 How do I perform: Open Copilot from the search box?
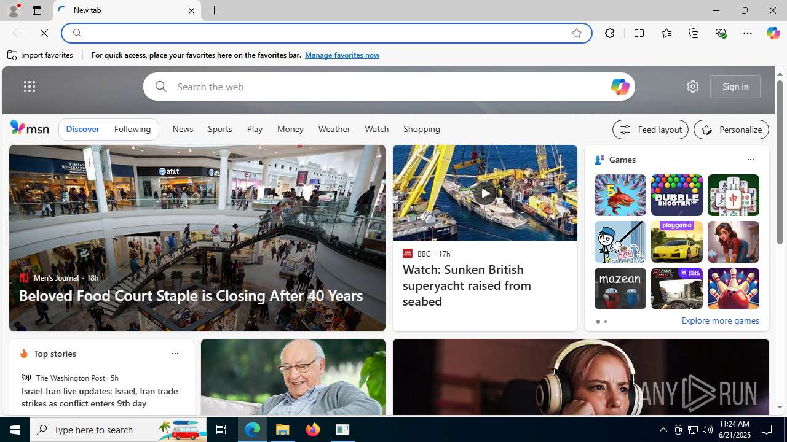(620, 87)
